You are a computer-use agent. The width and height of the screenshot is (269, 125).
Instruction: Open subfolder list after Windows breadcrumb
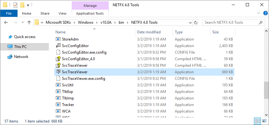(97, 22)
